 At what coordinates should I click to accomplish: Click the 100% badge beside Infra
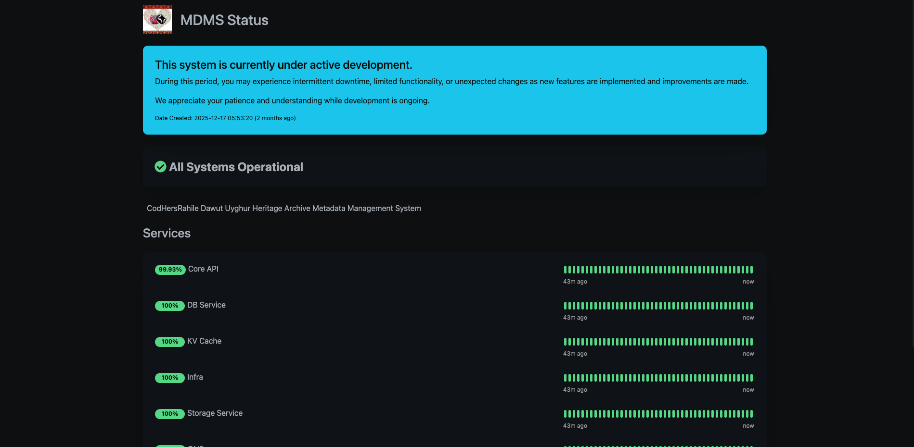(x=169, y=378)
